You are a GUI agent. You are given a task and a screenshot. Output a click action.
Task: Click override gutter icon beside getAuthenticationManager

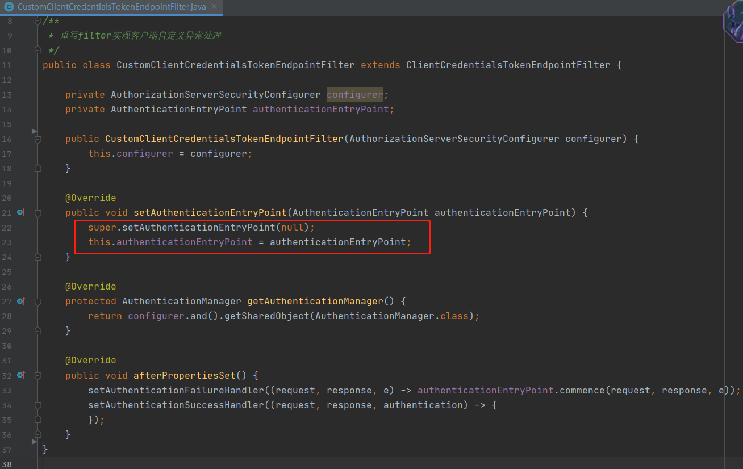tap(21, 301)
